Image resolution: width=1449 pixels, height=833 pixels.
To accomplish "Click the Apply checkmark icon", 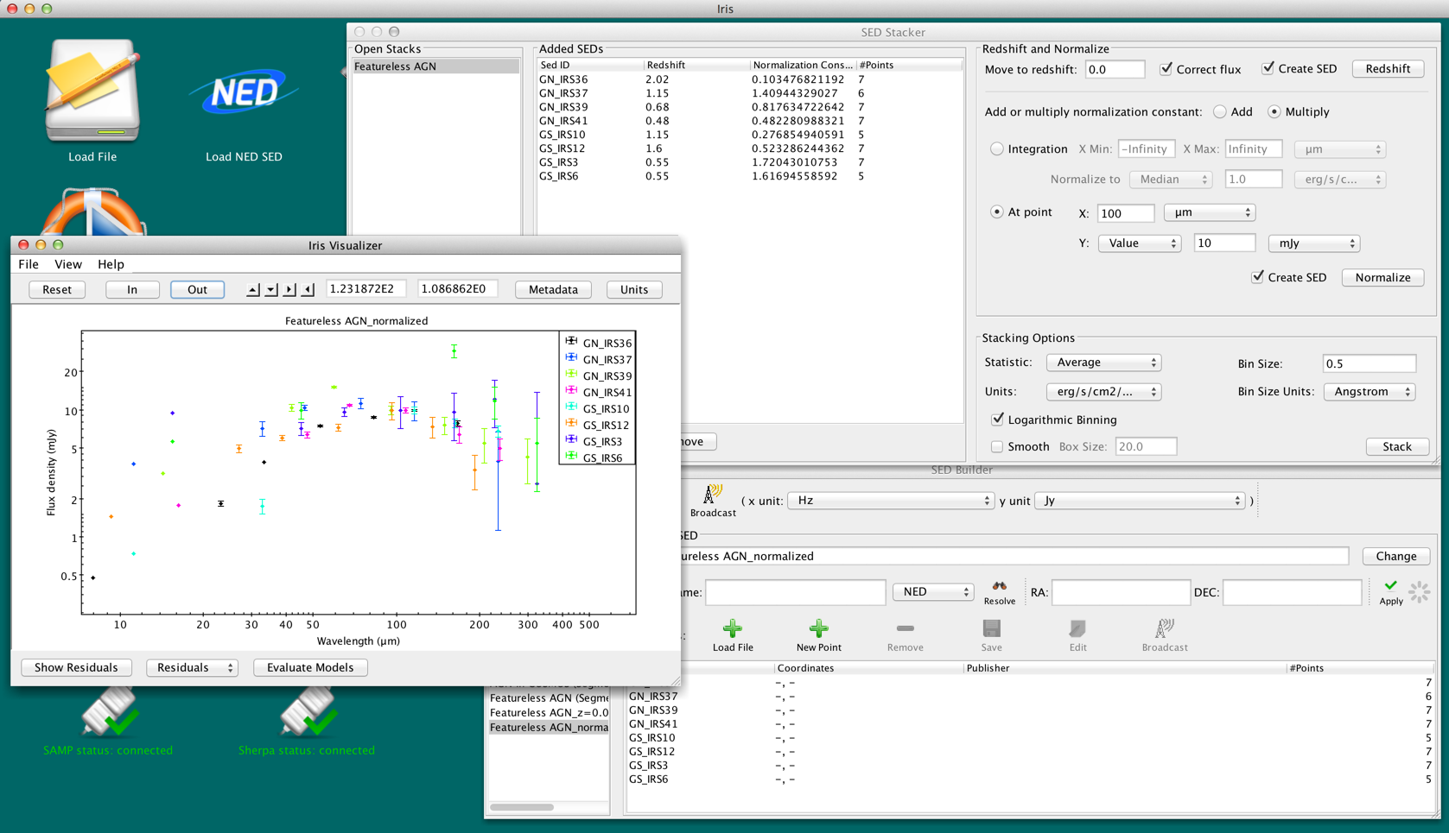I will pyautogui.click(x=1390, y=585).
